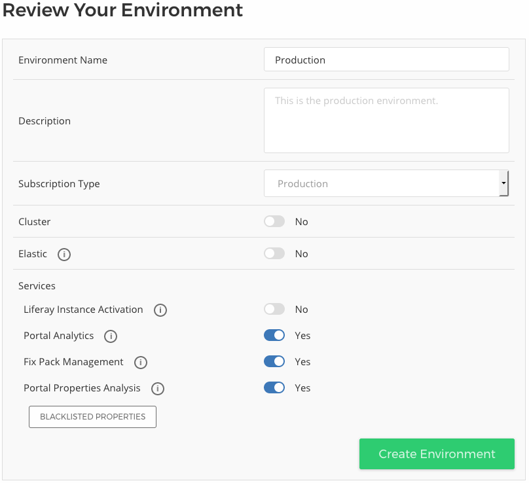Click the Subscription Type label
The height and width of the screenshot is (483, 529).
coord(59,184)
